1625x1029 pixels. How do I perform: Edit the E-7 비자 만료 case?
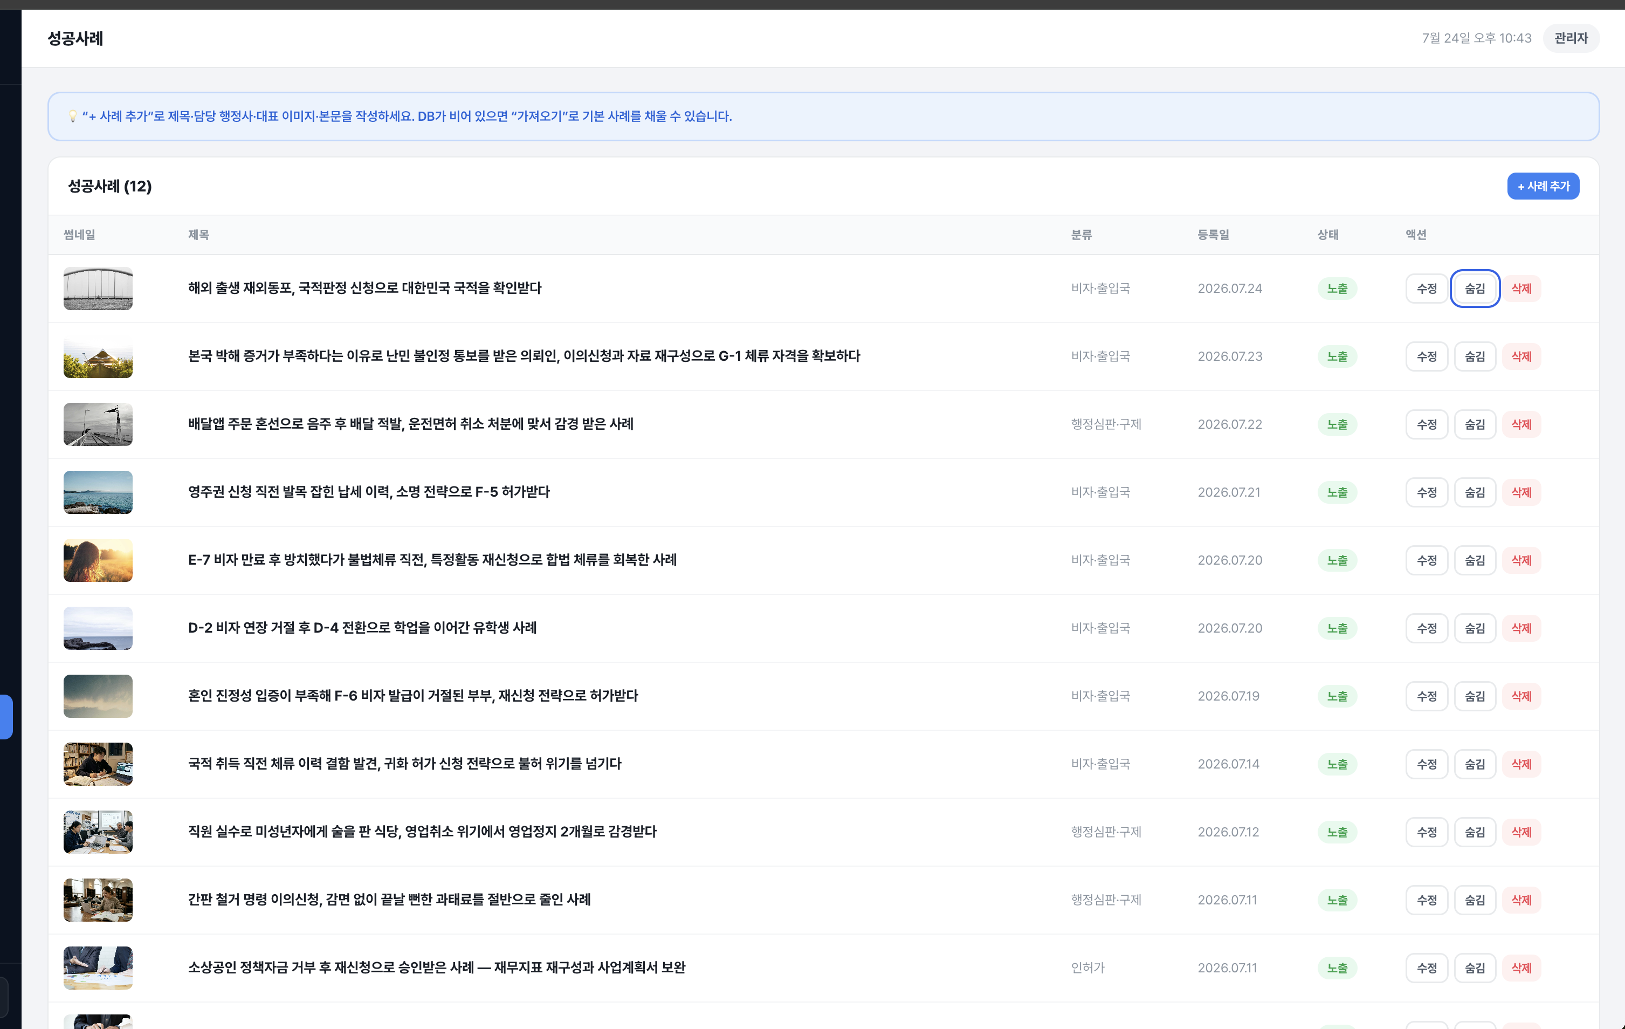pos(1427,560)
